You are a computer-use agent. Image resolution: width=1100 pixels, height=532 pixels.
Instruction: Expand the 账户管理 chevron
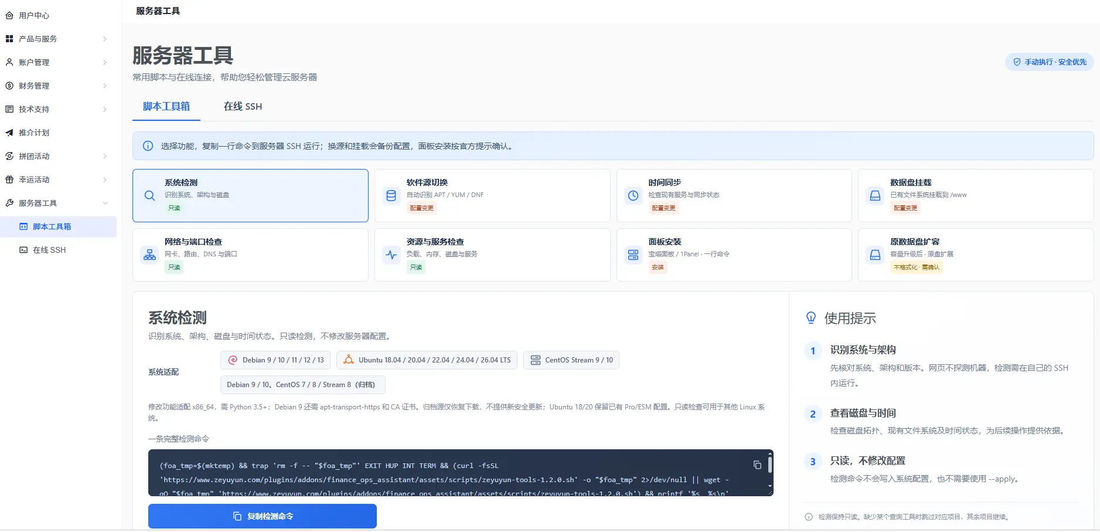click(105, 62)
